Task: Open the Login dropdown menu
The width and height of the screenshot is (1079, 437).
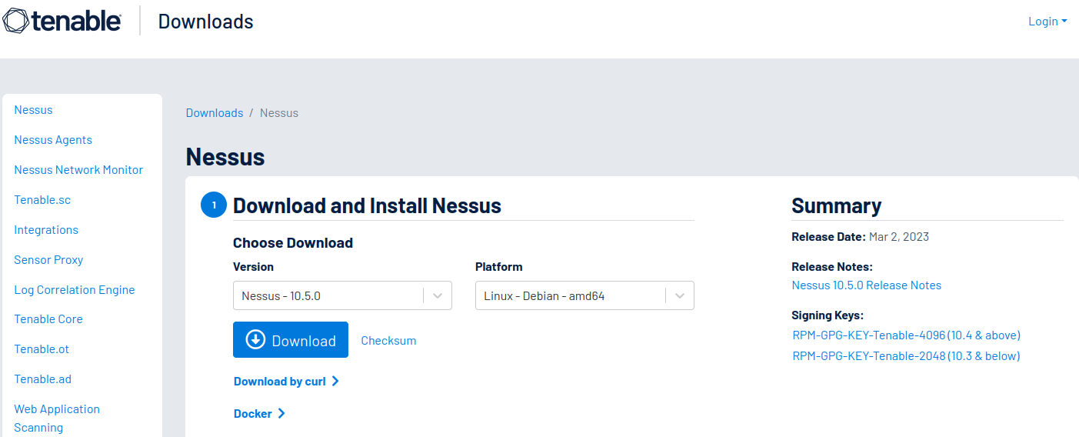Action: coord(1047,22)
